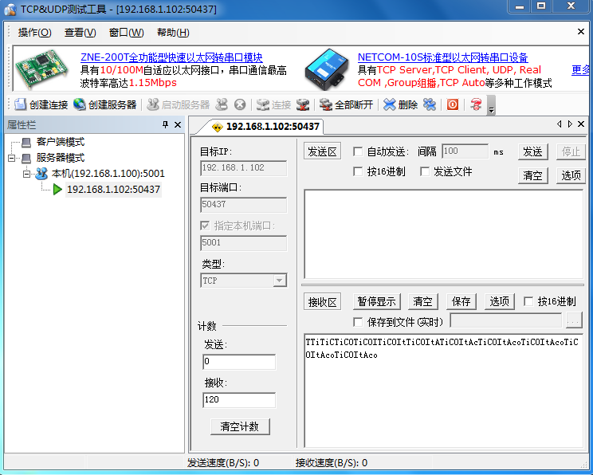Open the 查看(V) menu
The image size is (593, 475).
pyautogui.click(x=81, y=33)
